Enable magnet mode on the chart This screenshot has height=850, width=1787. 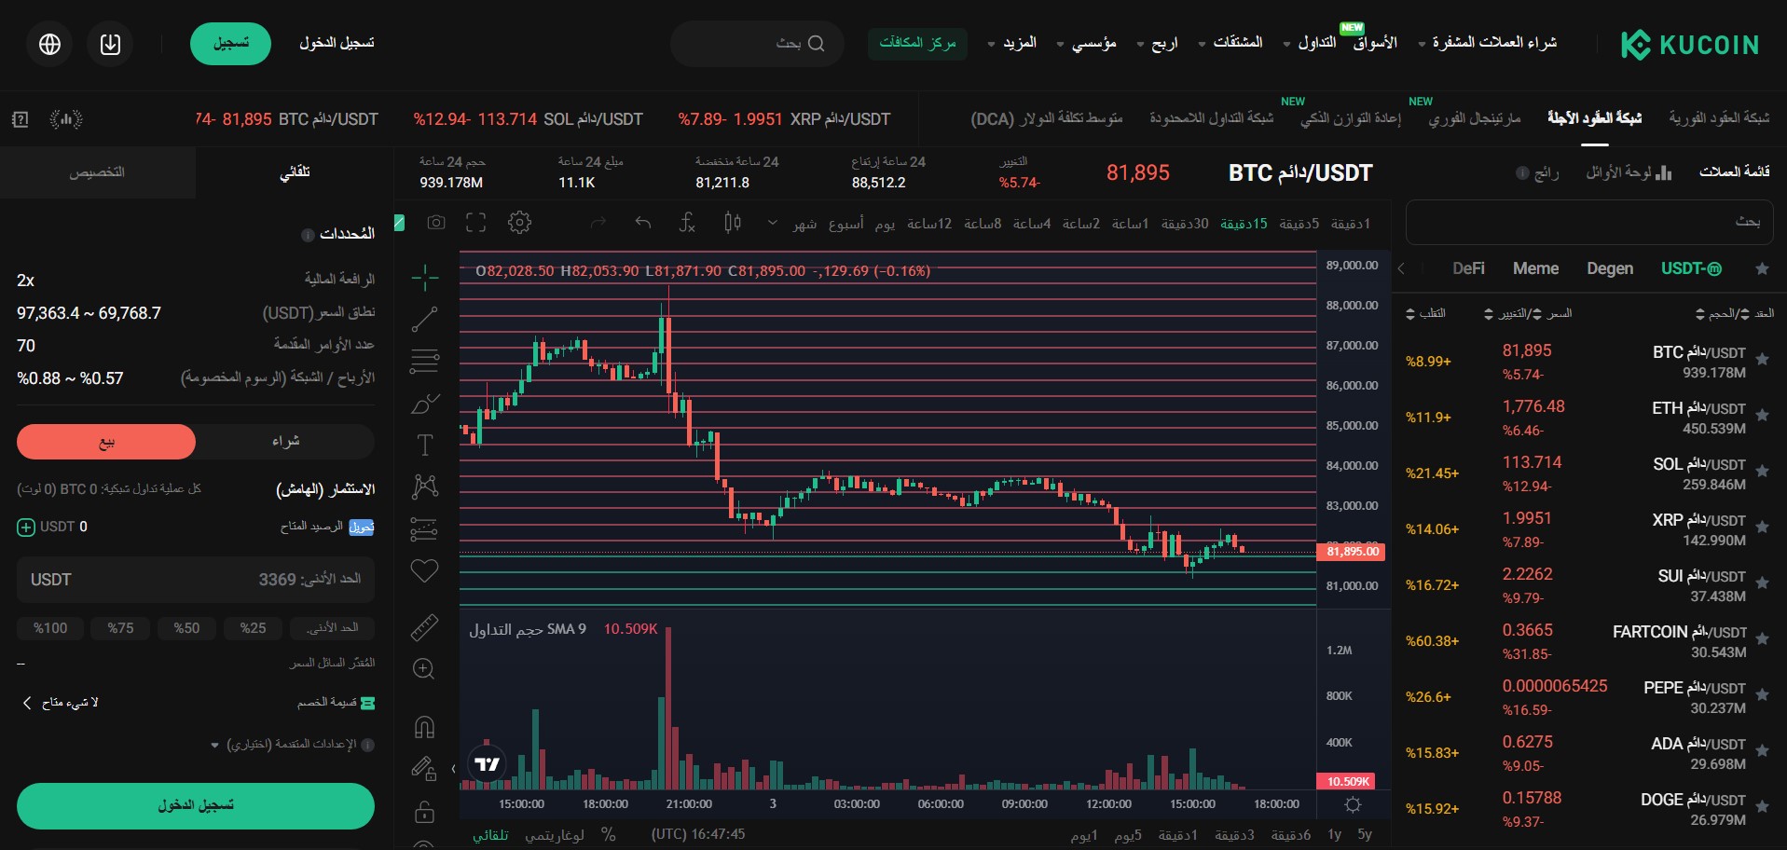coord(424,726)
